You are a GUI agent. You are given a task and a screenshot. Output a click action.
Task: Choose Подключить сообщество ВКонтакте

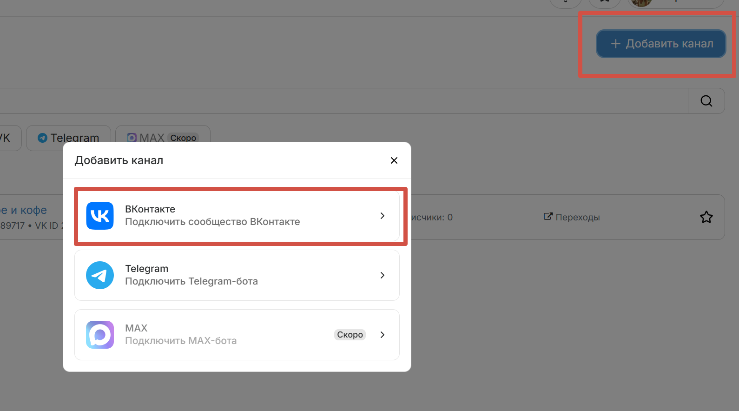pyautogui.click(x=212, y=222)
